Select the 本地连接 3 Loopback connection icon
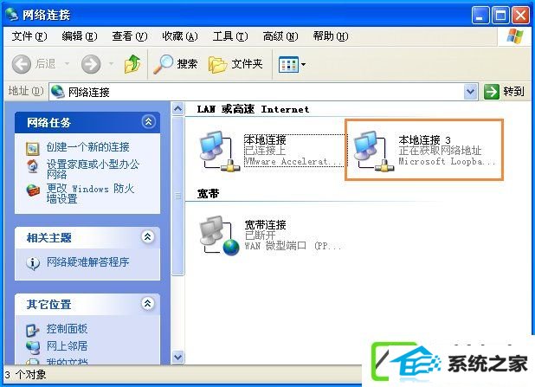Viewport: 535px width, 387px height. [x=373, y=151]
